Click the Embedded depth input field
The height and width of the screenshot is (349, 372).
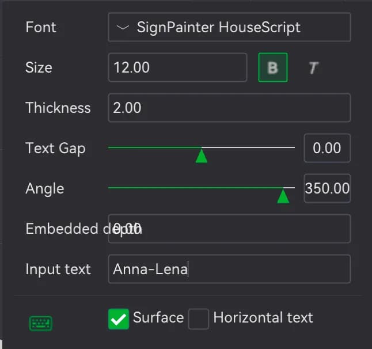(229, 229)
